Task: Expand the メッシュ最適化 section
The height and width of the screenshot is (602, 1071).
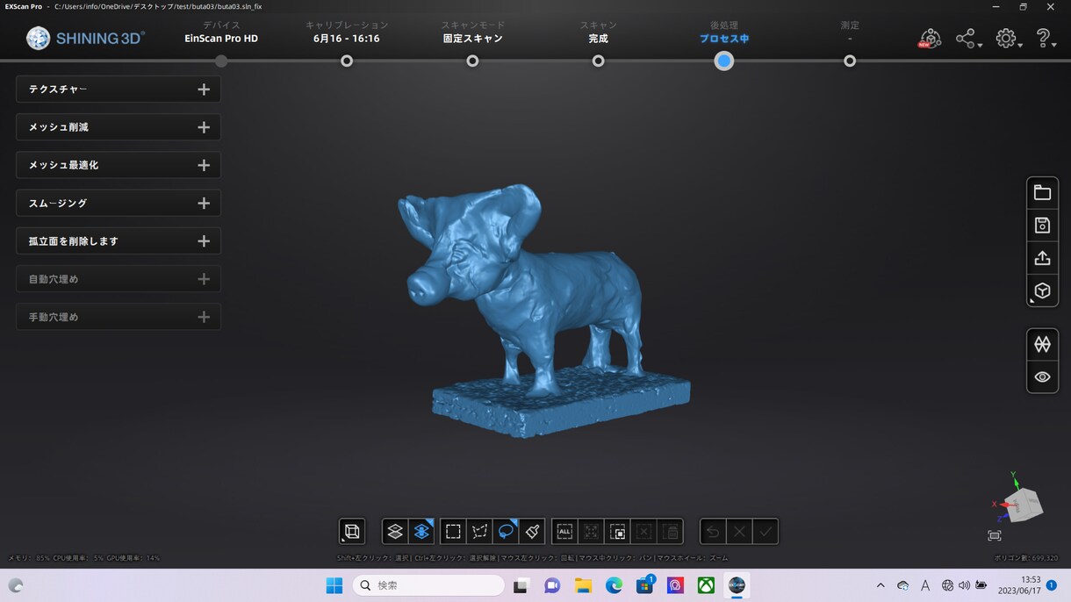Action: coord(119,165)
